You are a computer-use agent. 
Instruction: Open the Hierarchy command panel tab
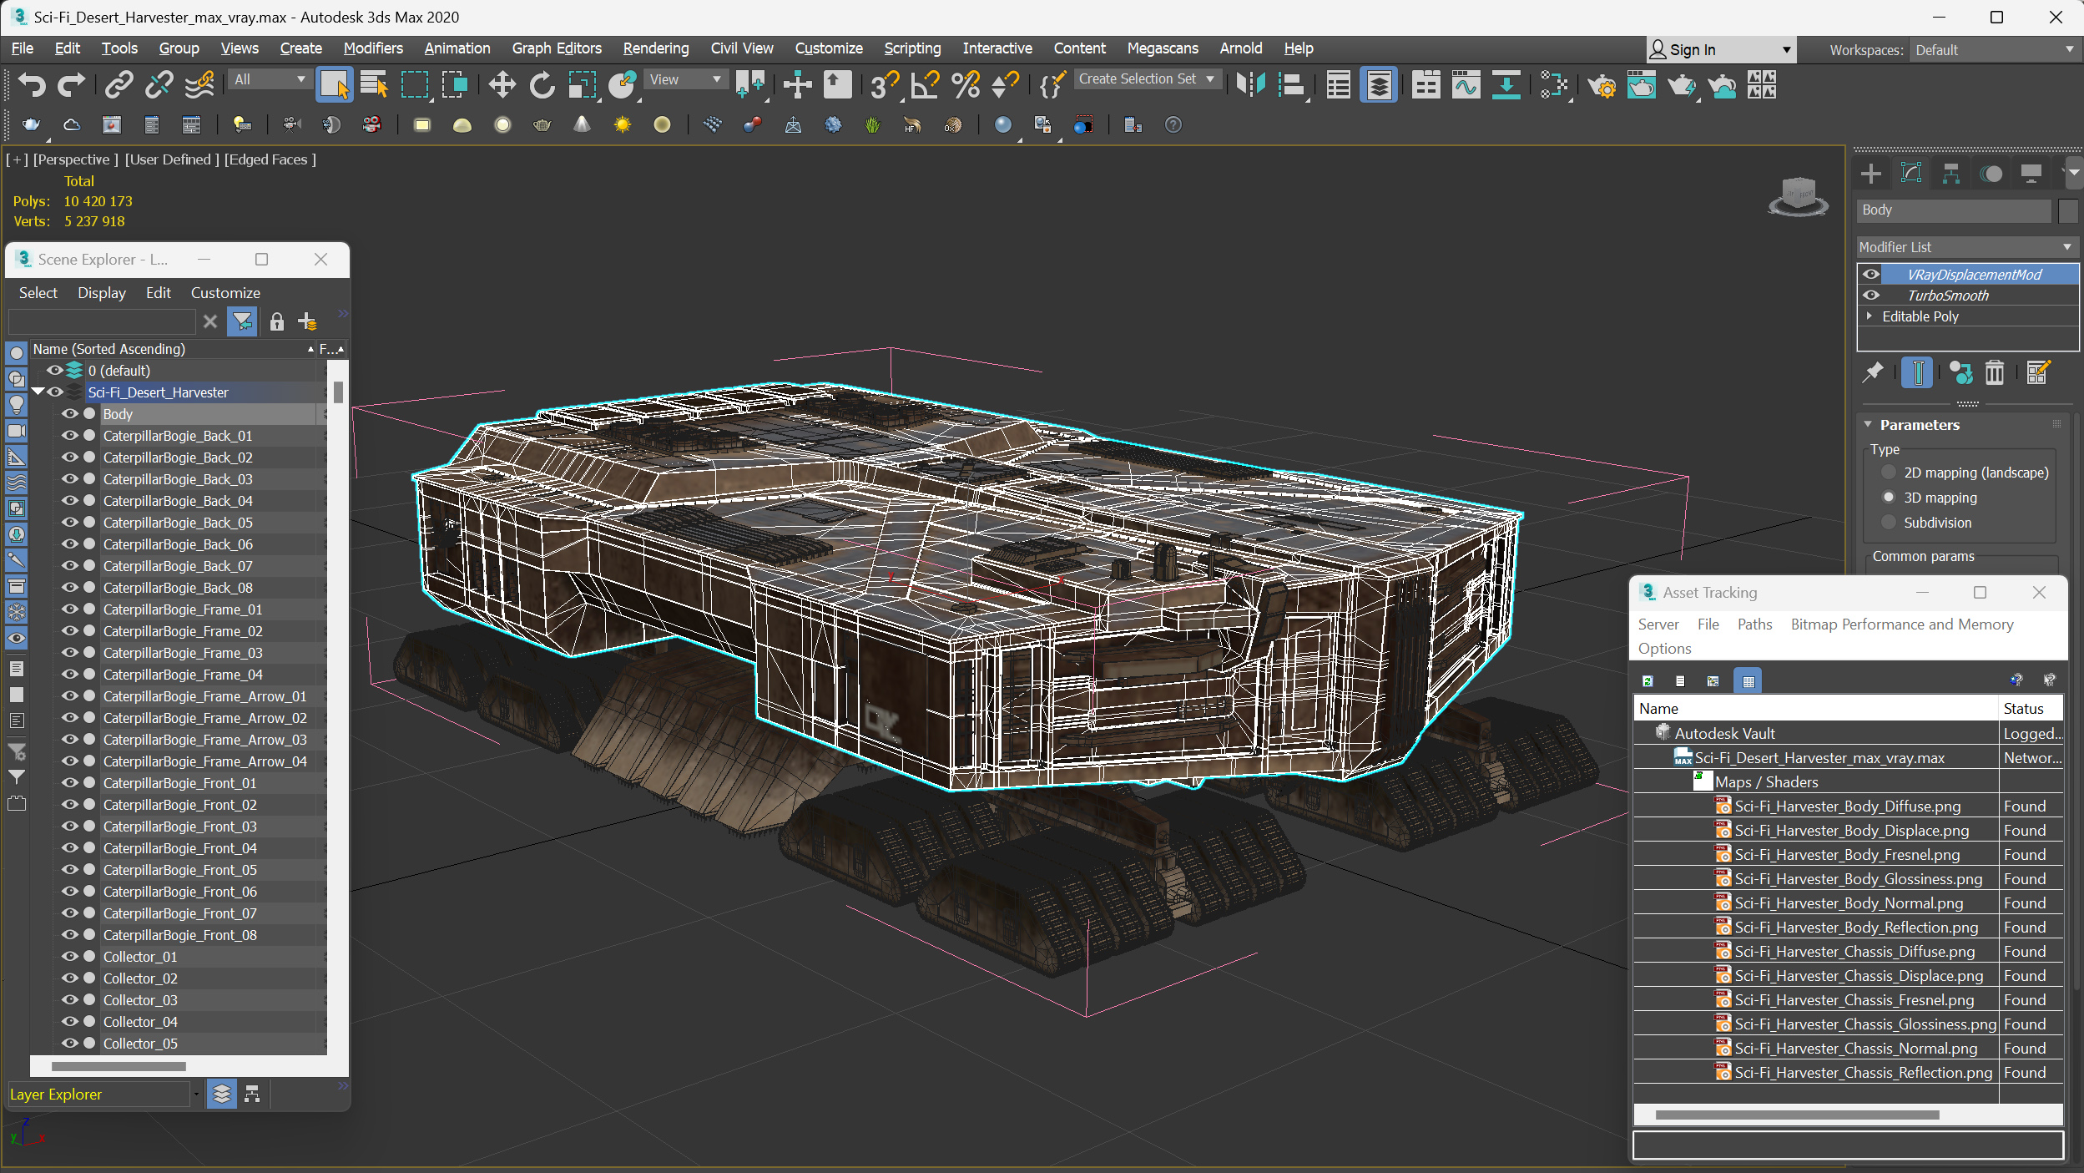[1950, 174]
